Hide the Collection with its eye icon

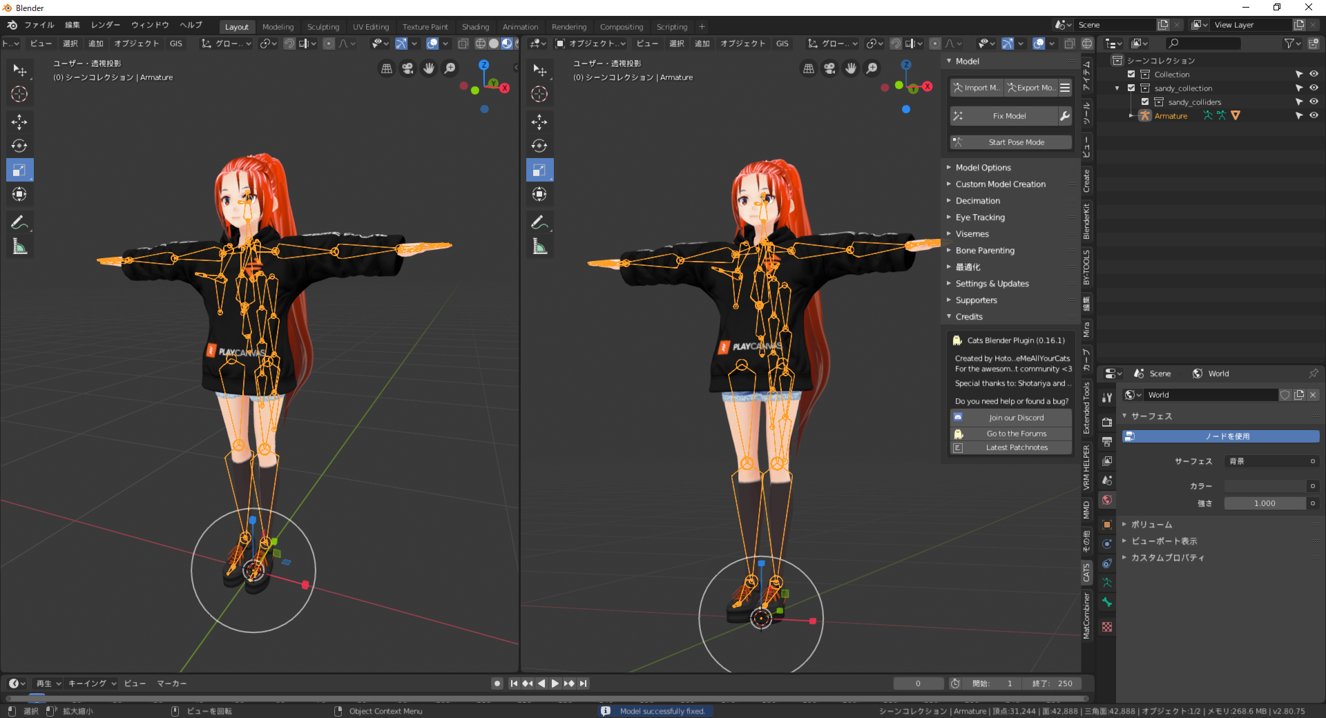(x=1314, y=75)
